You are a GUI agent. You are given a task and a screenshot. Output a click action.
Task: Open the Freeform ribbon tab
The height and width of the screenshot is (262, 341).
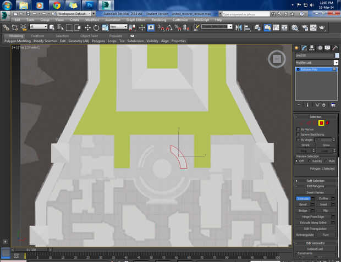[37, 36]
